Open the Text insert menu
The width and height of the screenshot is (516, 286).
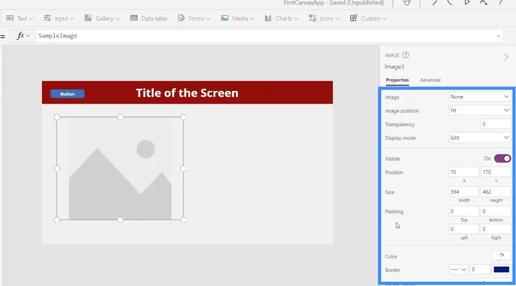point(20,19)
